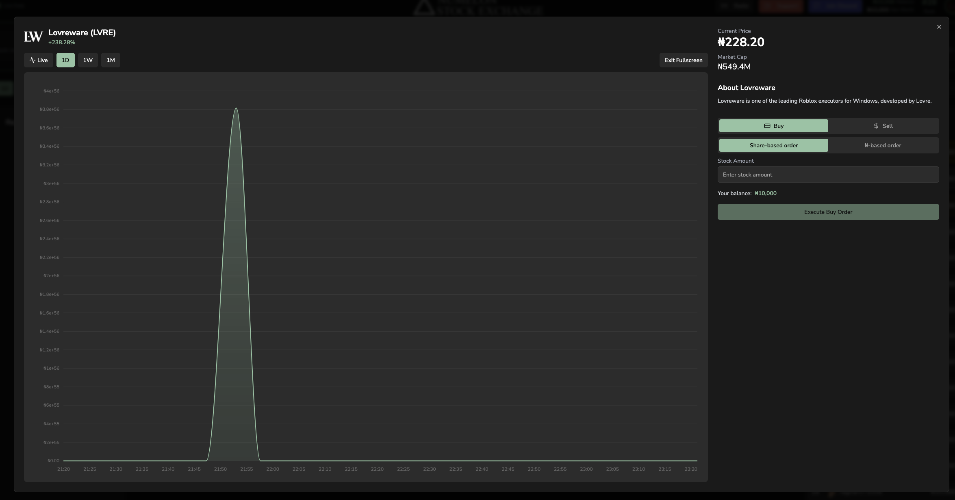Click the 23:20 time axis label
Screen dimensions: 955x500
[x=691, y=469]
